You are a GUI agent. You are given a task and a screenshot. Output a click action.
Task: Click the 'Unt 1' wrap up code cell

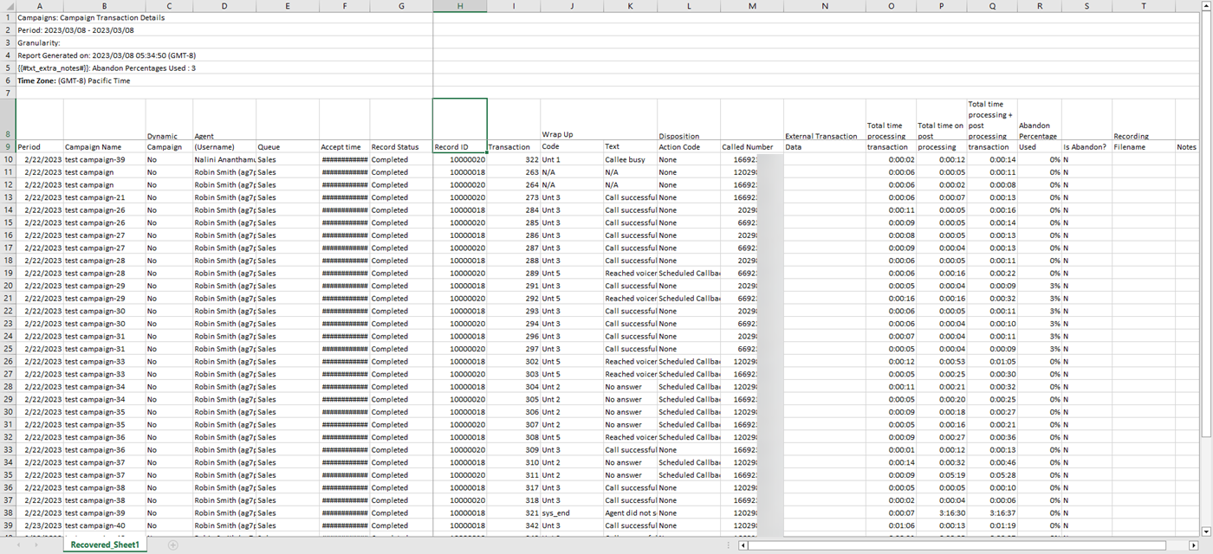[572, 159]
